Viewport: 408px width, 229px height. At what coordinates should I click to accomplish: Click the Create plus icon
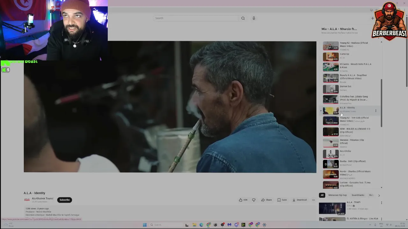point(372,18)
